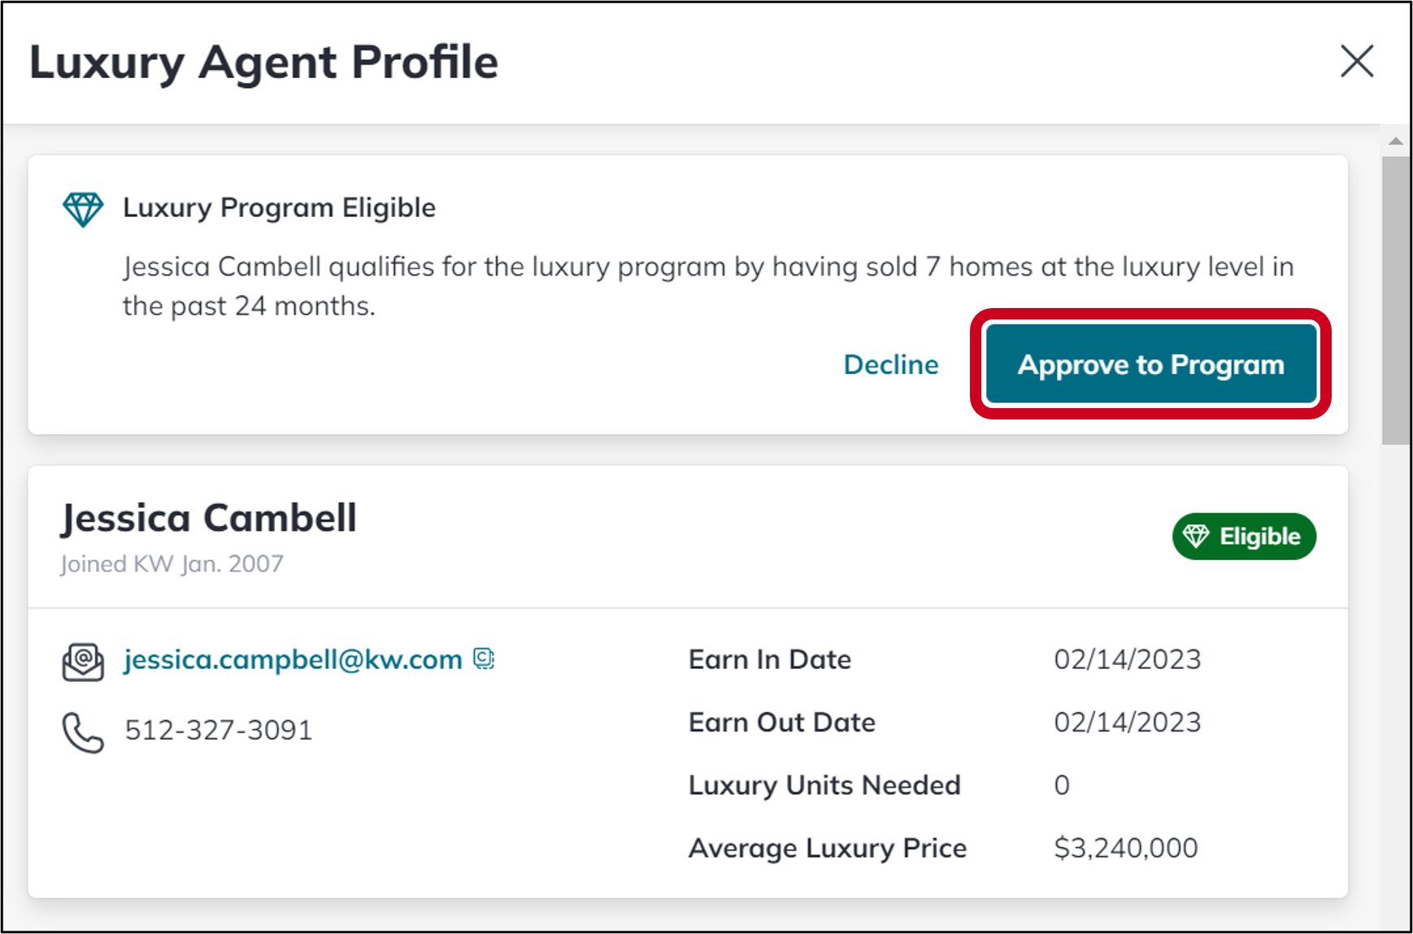This screenshot has height=934, width=1413.
Task: Click the 512-327-3091 phone number
Action: [x=219, y=730]
